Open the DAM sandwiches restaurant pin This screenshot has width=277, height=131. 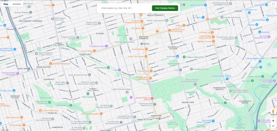tap(22, 117)
